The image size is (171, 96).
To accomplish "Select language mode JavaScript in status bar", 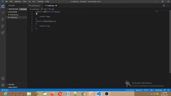I will 158,90.
